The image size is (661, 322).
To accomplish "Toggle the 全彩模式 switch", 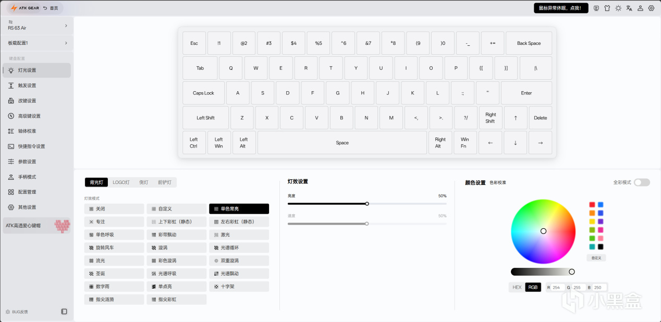I will pos(642,182).
